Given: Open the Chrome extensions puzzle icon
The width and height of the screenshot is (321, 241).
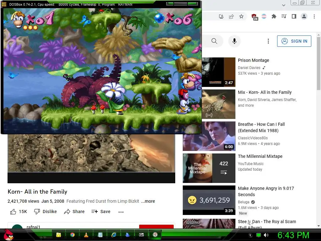Looking at the screenshot, I should pyautogui.click(x=274, y=16).
